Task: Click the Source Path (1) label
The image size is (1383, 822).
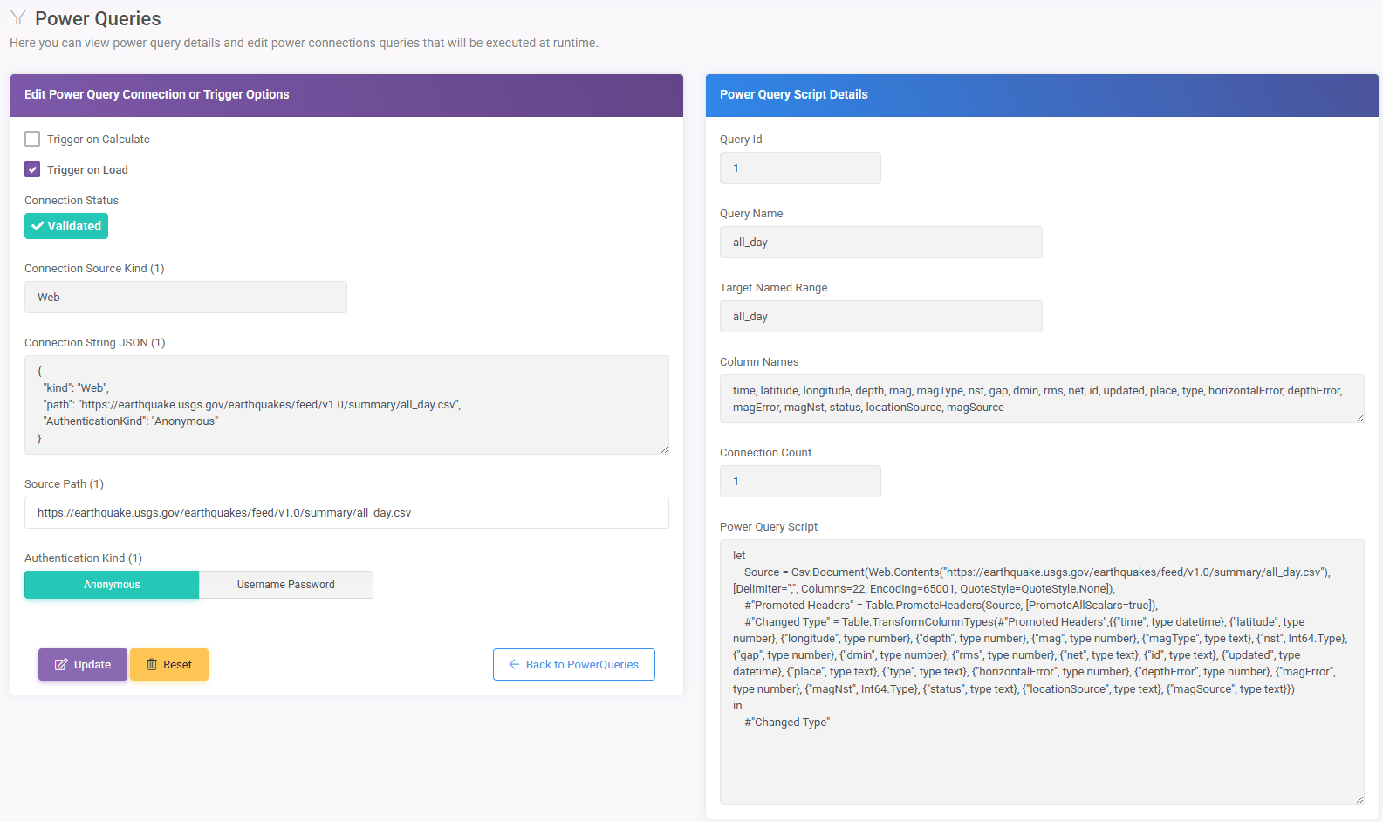Action: pos(64,484)
